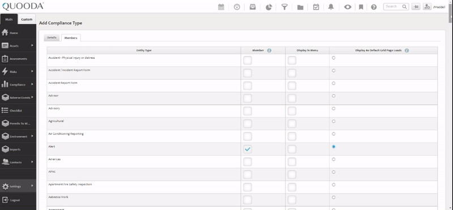Select default grid radio for Agricultural
This screenshot has height=210, width=453.
[x=334, y=121]
